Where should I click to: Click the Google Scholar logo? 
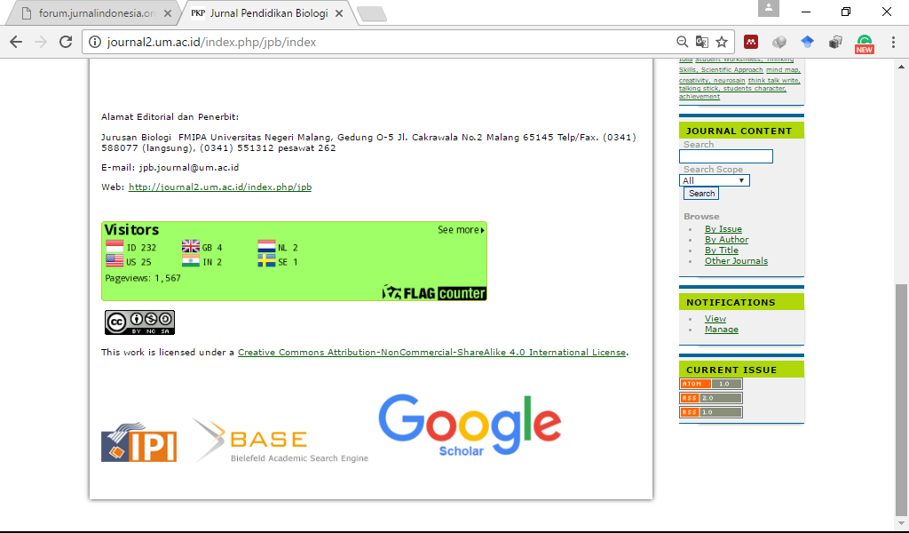469,425
